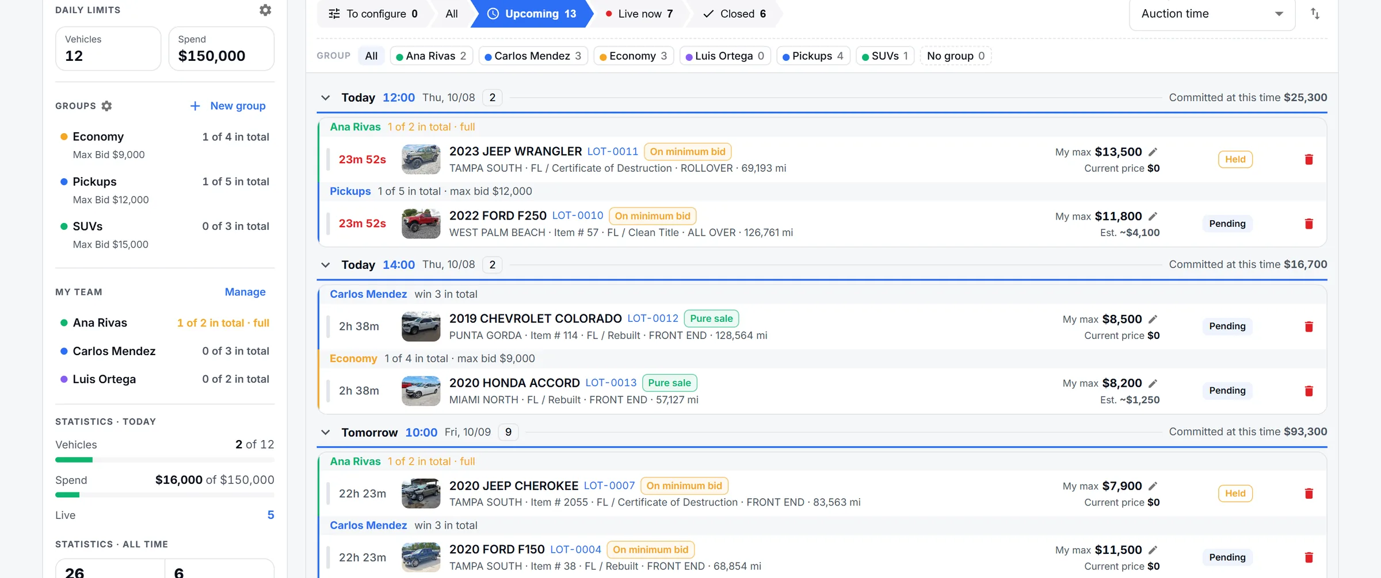Toggle sort direction arrows icon

tap(1315, 14)
